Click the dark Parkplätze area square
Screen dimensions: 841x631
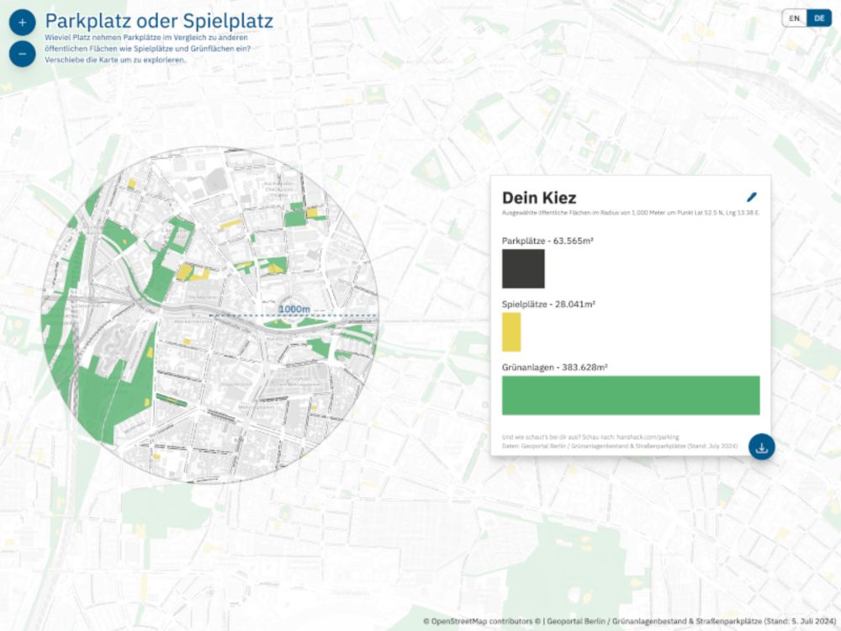click(x=523, y=268)
